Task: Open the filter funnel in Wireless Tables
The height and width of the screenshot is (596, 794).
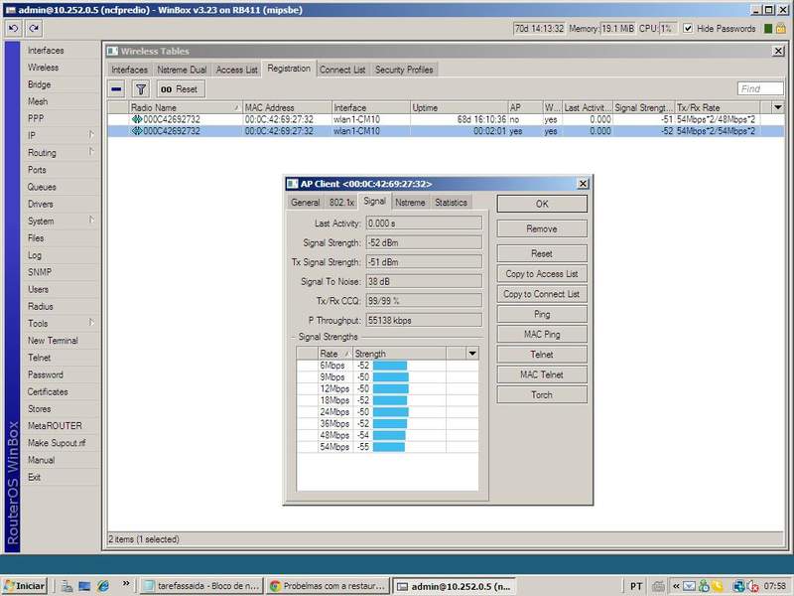Action: point(140,88)
